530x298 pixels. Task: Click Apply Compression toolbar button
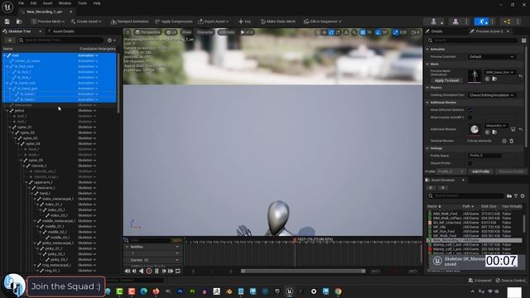coord(174,22)
